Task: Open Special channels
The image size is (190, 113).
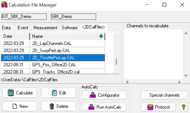Action: [164, 95]
